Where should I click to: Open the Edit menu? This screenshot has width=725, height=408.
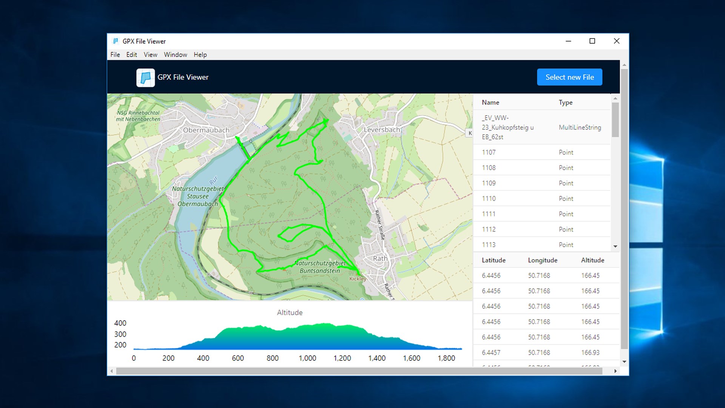point(131,55)
